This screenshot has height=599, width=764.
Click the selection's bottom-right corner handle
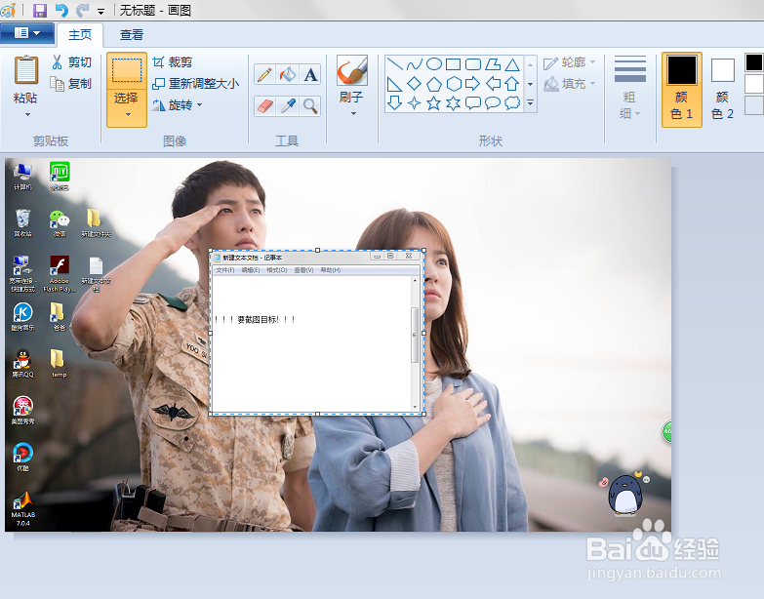[x=423, y=414]
